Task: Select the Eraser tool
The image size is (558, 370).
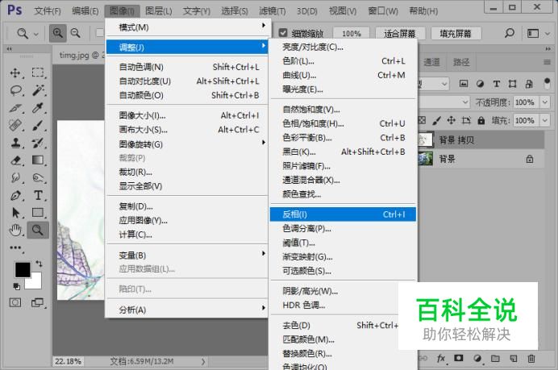Action: pyautogui.click(x=15, y=160)
